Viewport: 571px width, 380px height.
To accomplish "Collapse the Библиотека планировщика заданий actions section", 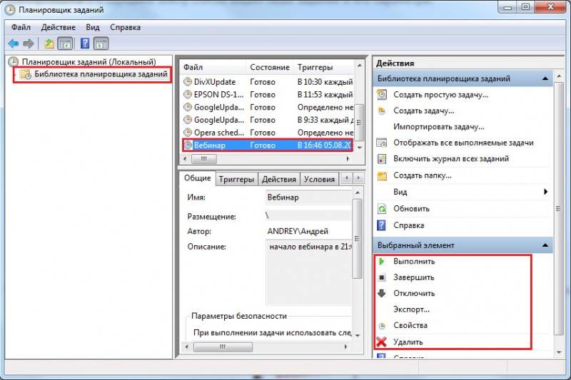I will 545,78.
